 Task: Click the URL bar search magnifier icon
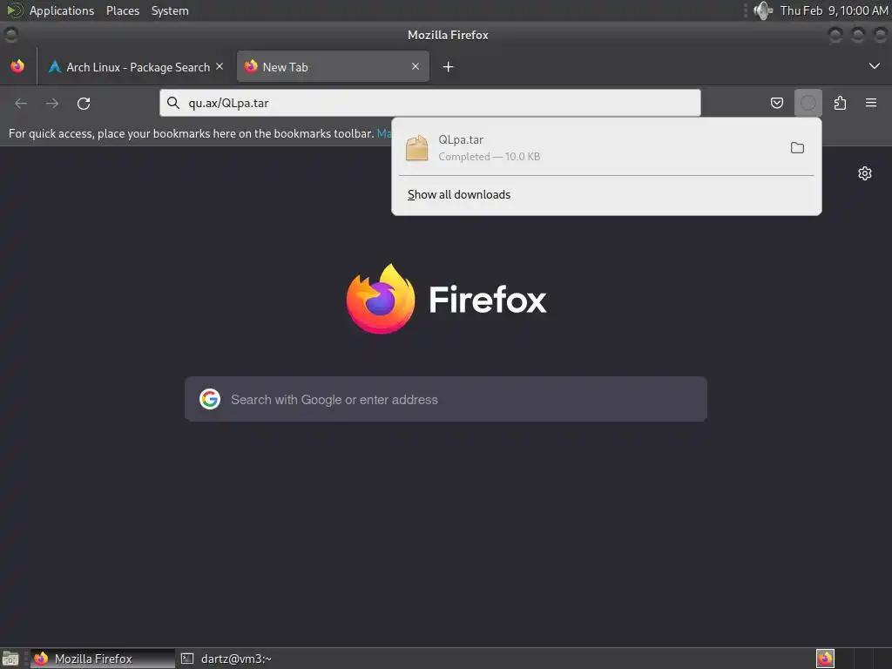click(x=173, y=103)
